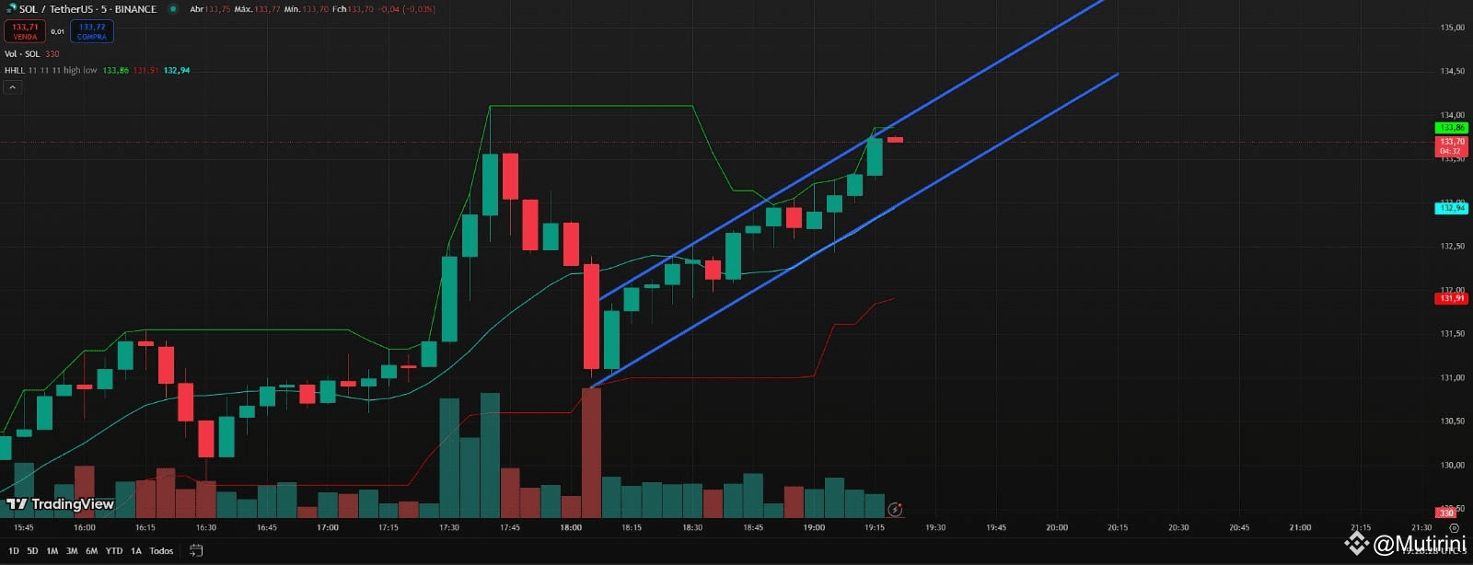
Task: Click the red 330 volume axis label
Action: (x=1446, y=513)
